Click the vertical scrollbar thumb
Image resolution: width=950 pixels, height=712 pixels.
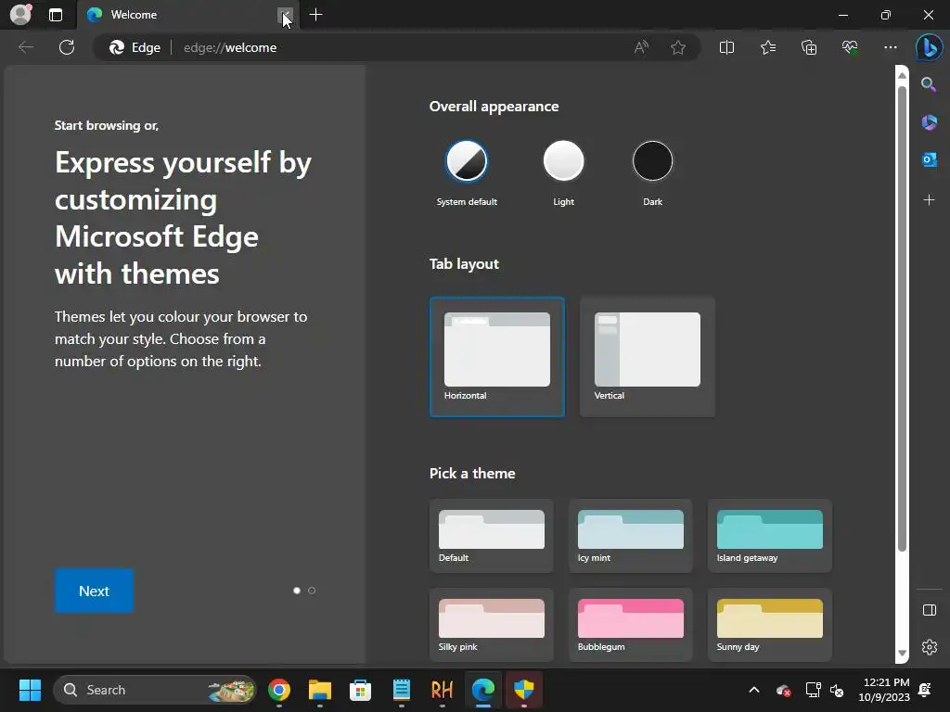click(x=902, y=319)
